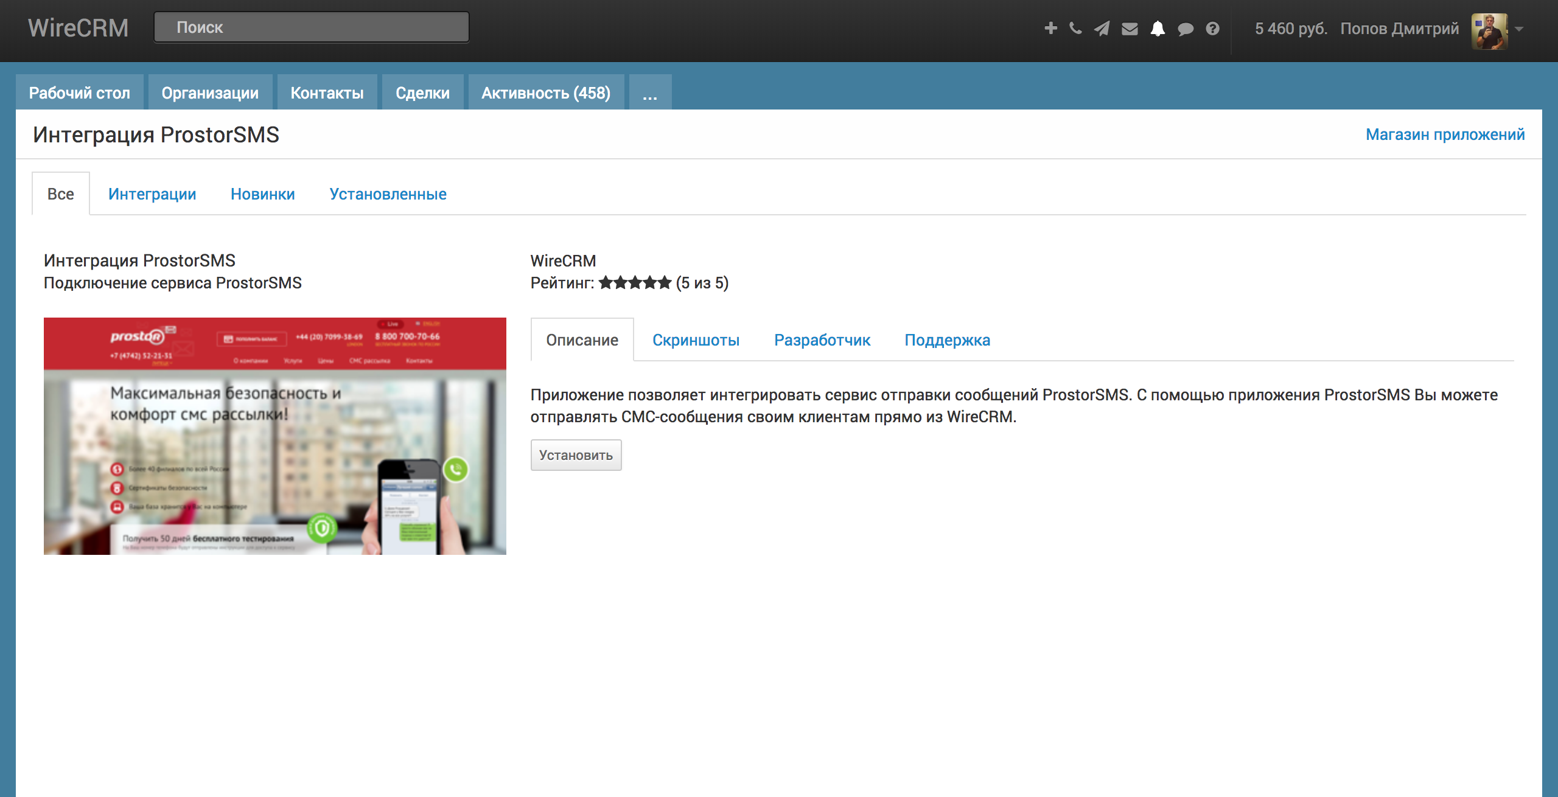The image size is (1558, 797).
Task: Click the '(5 из 5)' rating text
Action: (702, 283)
